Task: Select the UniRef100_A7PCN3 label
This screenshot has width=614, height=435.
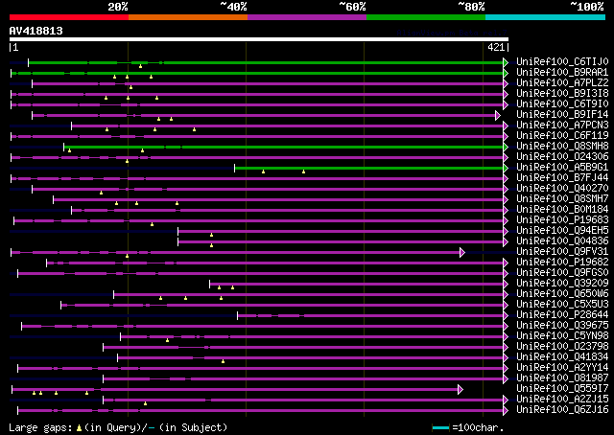Action: [x=562, y=126]
